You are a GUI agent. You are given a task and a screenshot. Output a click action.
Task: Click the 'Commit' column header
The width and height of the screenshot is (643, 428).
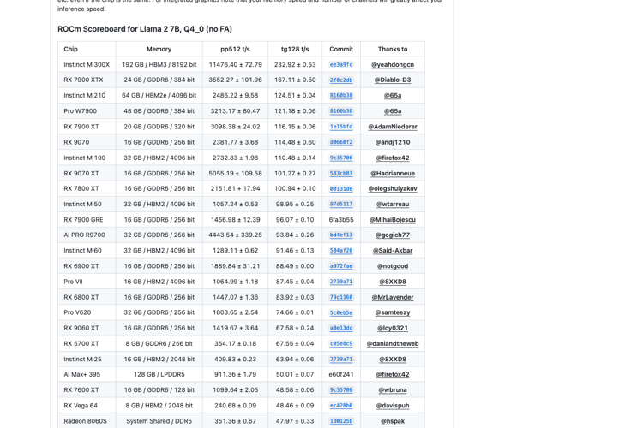[341, 49]
